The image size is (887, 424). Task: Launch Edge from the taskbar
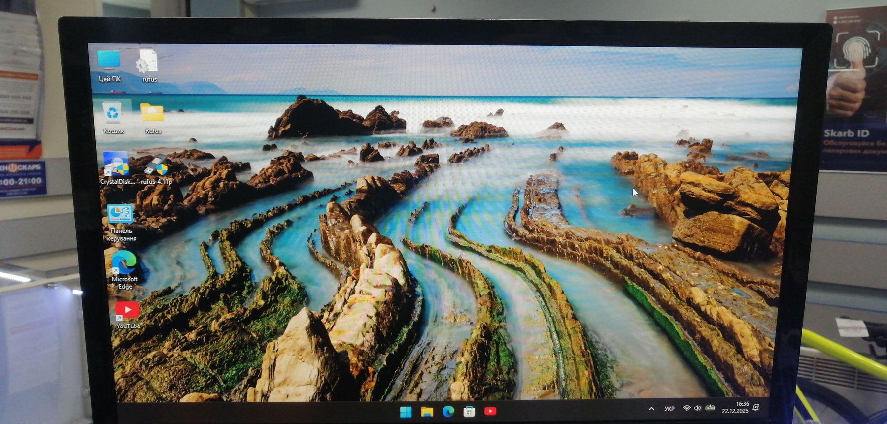[448, 412]
